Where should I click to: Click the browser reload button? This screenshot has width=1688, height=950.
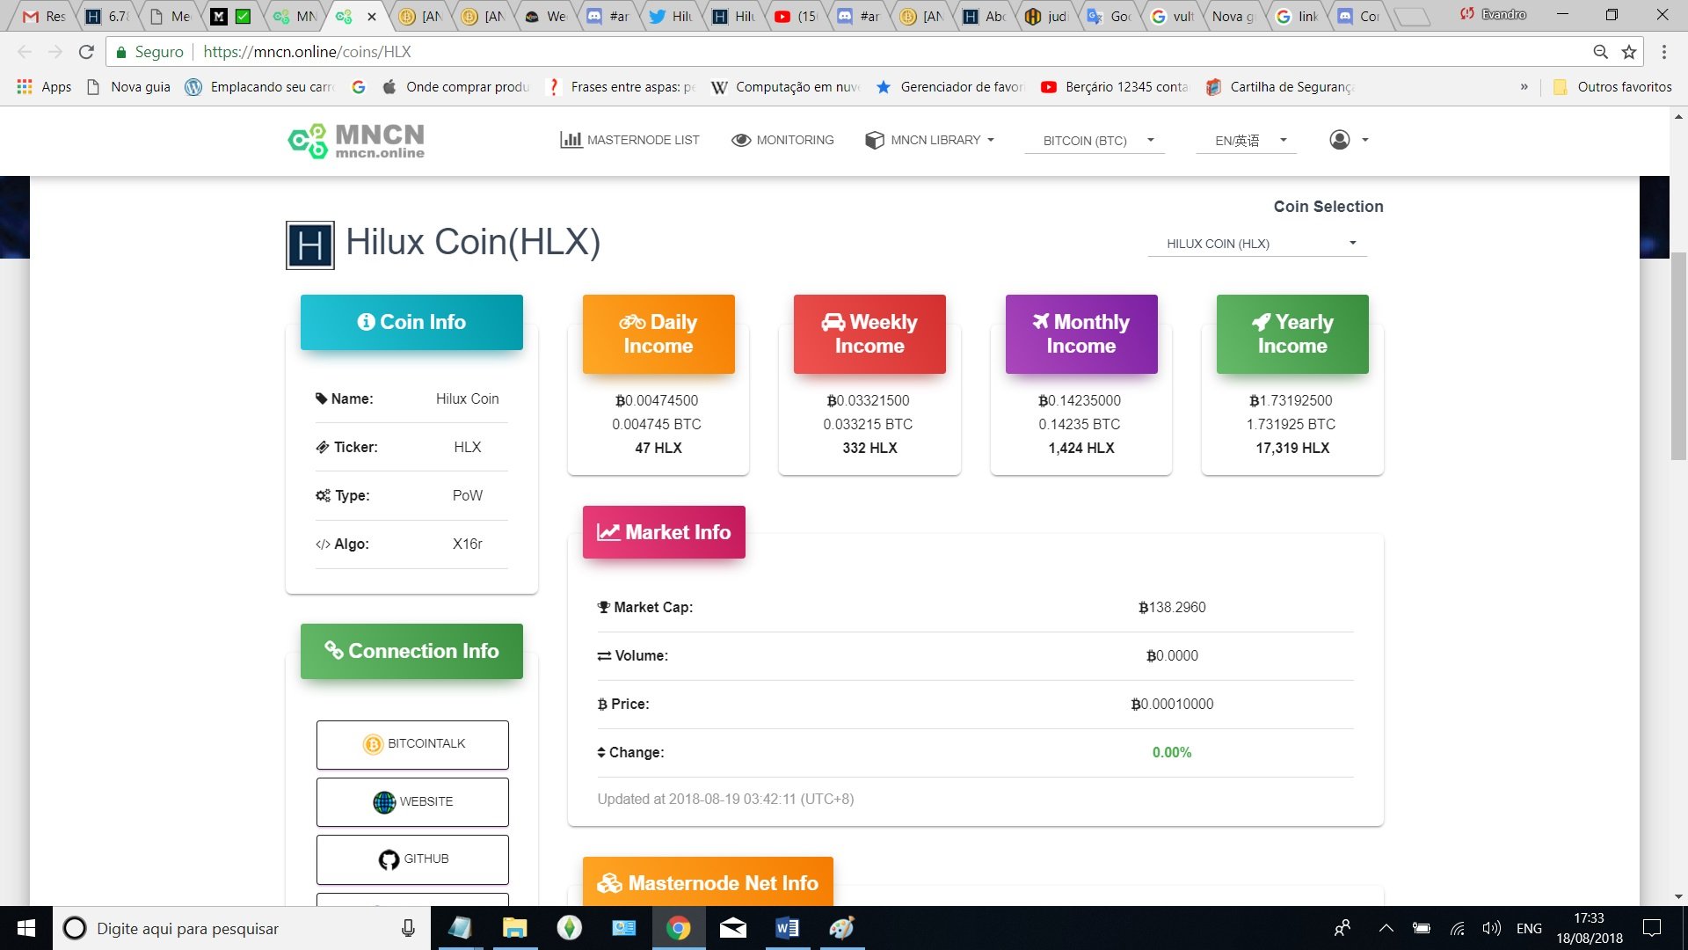[x=86, y=52]
